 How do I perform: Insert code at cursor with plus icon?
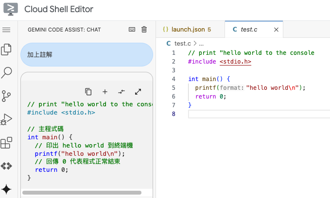[x=105, y=92]
